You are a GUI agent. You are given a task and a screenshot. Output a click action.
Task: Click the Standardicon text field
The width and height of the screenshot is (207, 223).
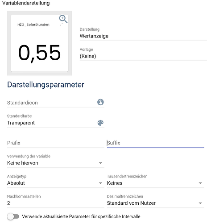tap(52, 103)
